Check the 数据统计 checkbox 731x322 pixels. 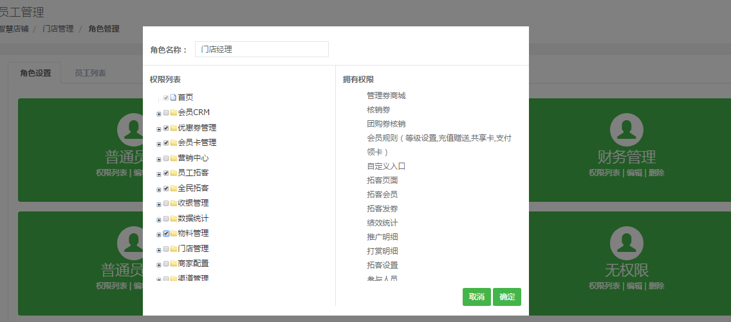(x=166, y=219)
